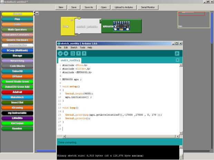This screenshot has height=160, width=214.
Task: Click the code editor vertical scroll up arrow
Action: pyautogui.click(x=181, y=65)
